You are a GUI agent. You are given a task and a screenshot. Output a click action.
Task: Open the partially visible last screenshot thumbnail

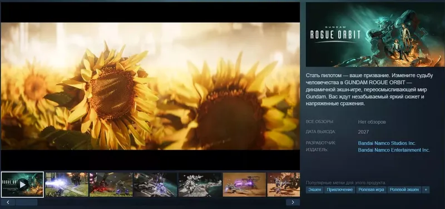[284, 185]
